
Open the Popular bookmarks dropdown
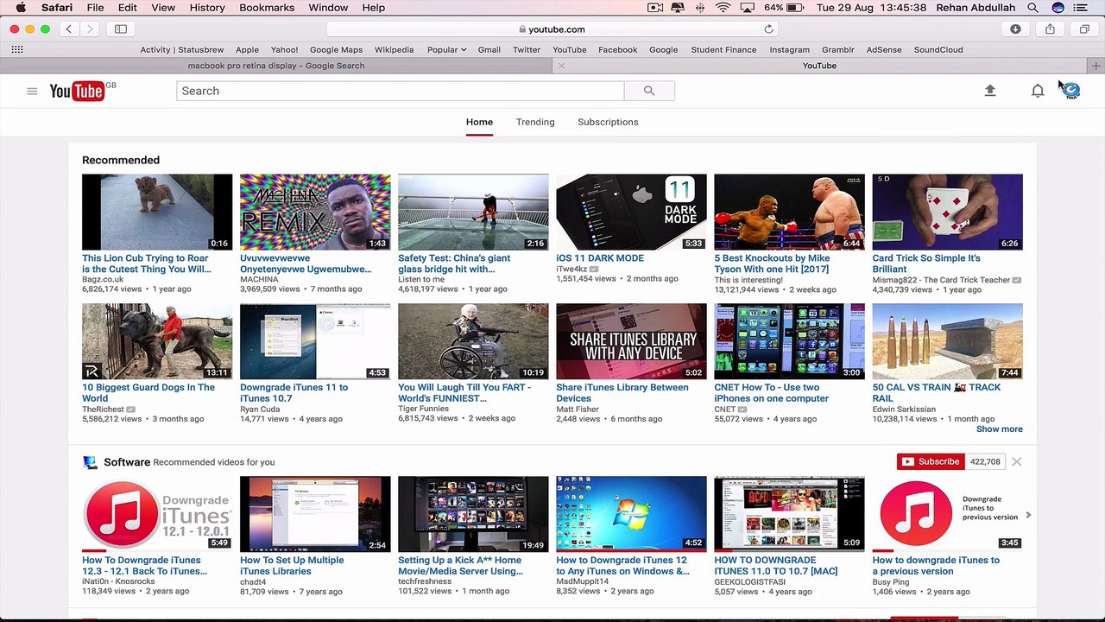pos(446,50)
